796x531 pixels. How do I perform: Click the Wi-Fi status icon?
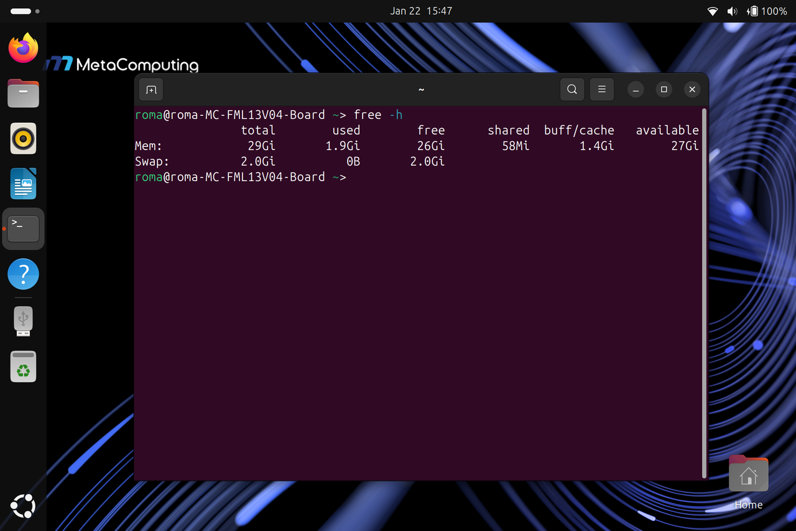coord(713,11)
